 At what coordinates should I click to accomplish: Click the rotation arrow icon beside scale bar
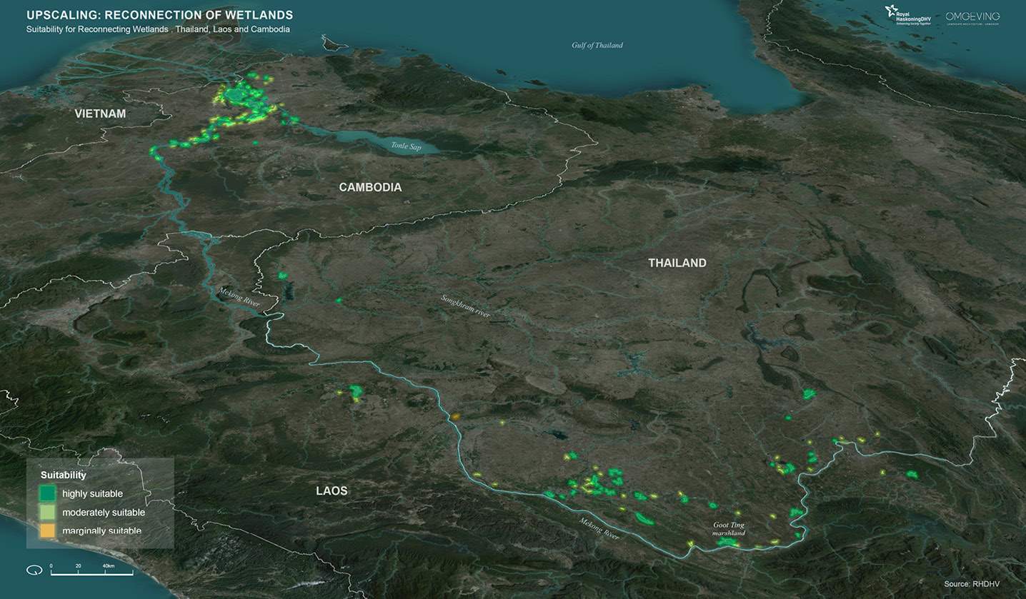(x=34, y=570)
